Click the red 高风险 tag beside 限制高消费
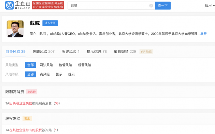This screenshot has height=134, width=215. (x=31, y=92)
